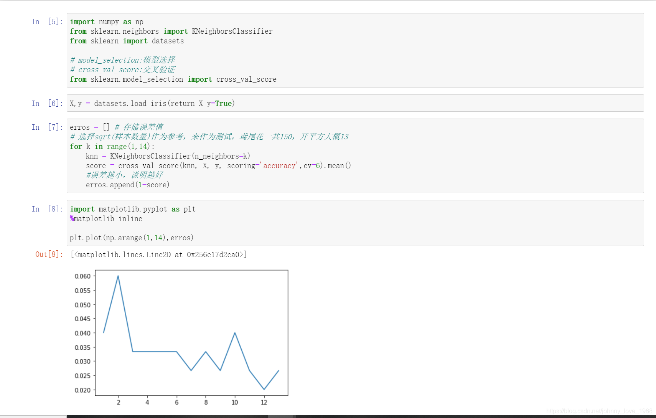Click the 'import numpy as np' line
Image resolution: width=656 pixels, height=418 pixels.
[107, 22]
